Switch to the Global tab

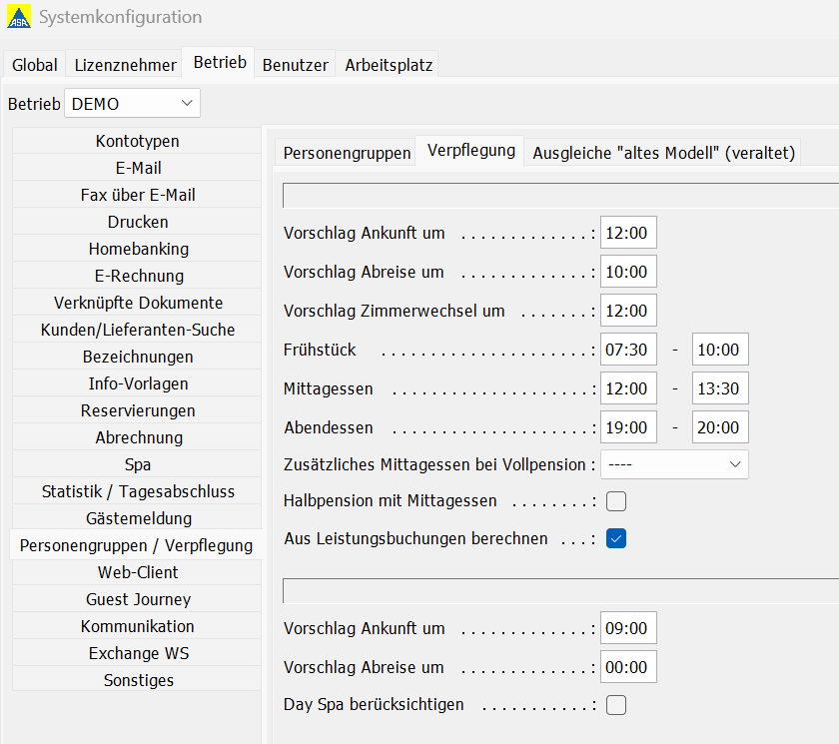[x=35, y=65]
